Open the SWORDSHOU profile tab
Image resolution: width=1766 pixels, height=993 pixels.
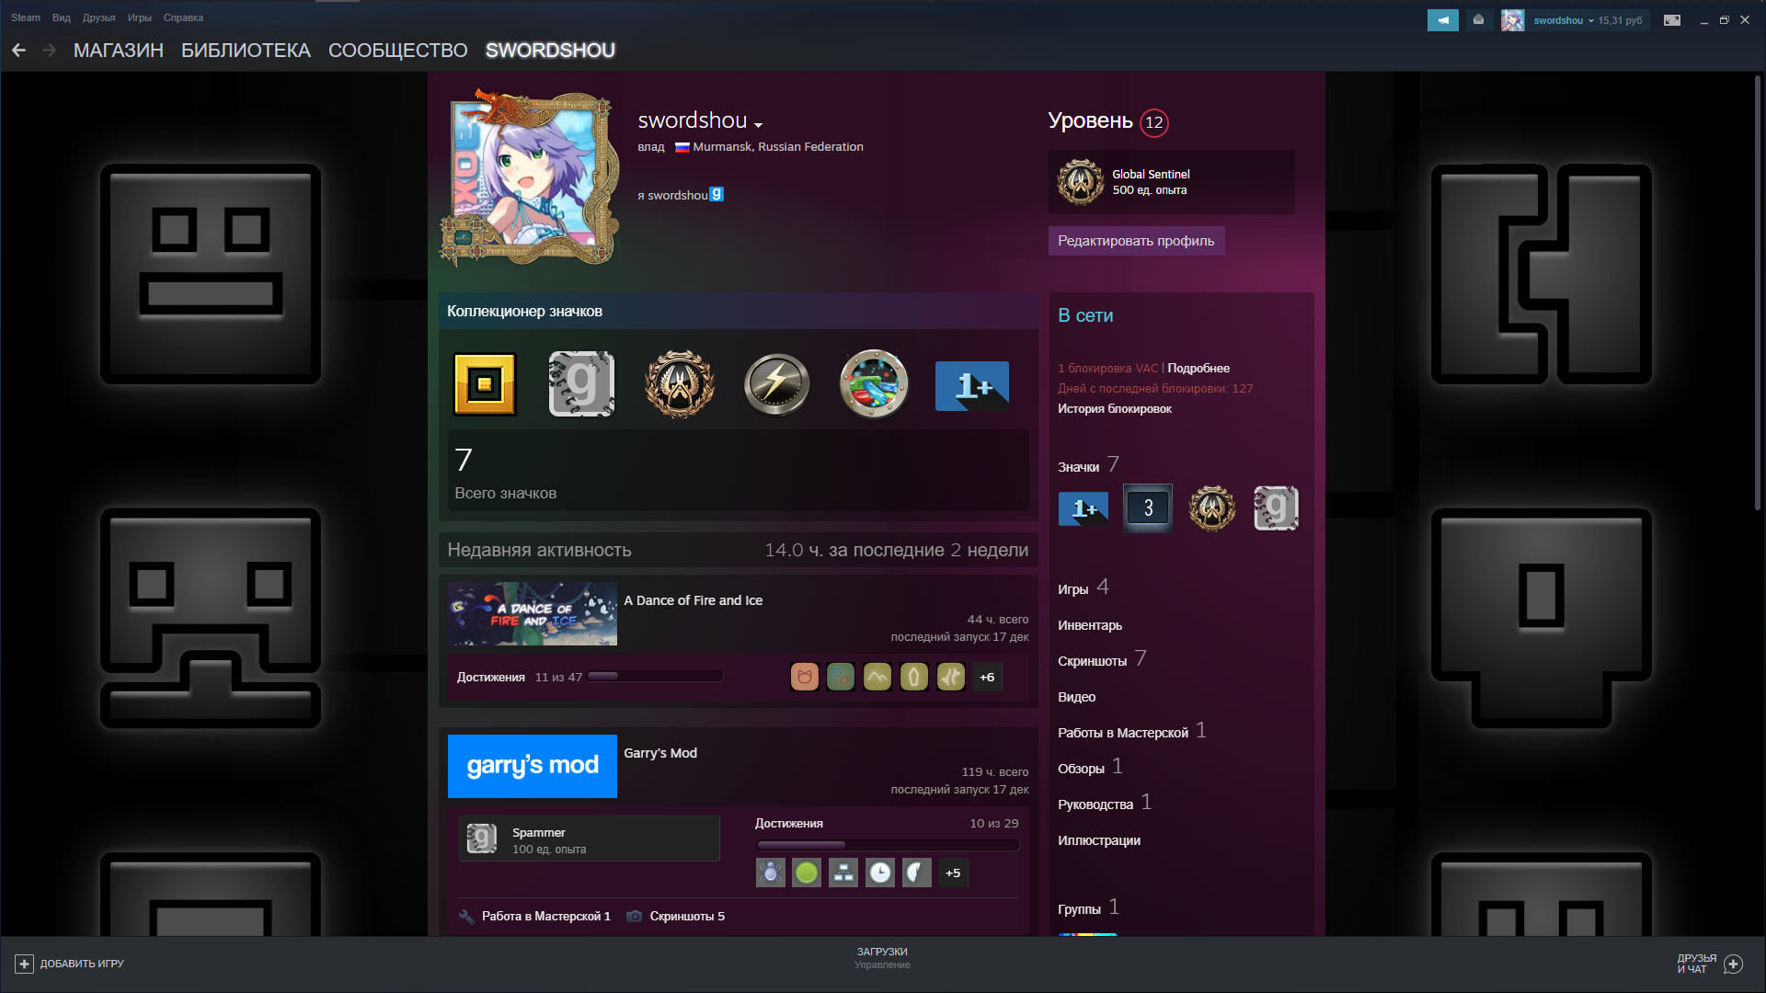pos(550,51)
